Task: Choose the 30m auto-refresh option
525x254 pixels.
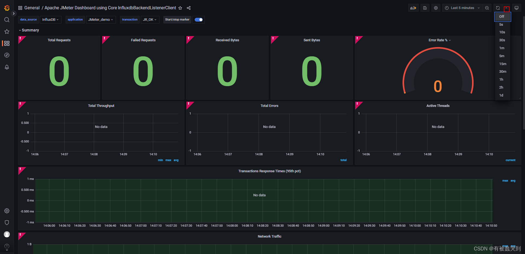Action: pos(503,72)
